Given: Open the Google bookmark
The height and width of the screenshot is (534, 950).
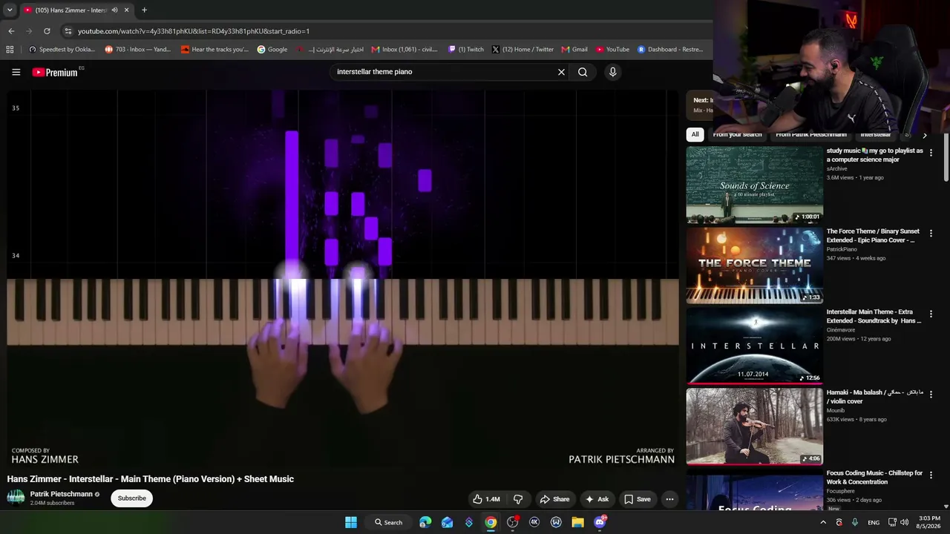Looking at the screenshot, I should tap(272, 50).
